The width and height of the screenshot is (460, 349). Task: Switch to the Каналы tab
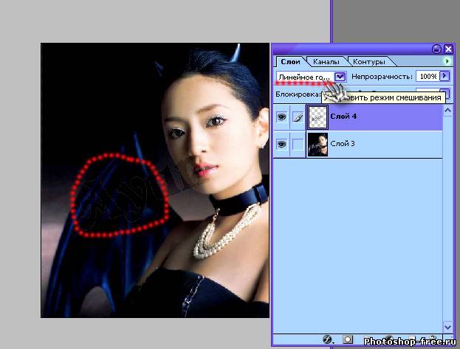tap(326, 62)
